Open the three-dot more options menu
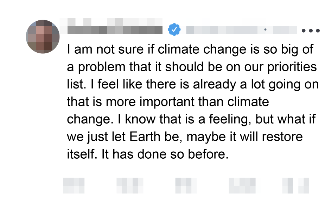 [x=310, y=31]
